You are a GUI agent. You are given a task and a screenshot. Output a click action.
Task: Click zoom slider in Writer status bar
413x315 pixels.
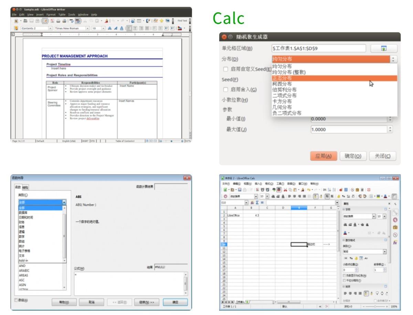pos(171,140)
